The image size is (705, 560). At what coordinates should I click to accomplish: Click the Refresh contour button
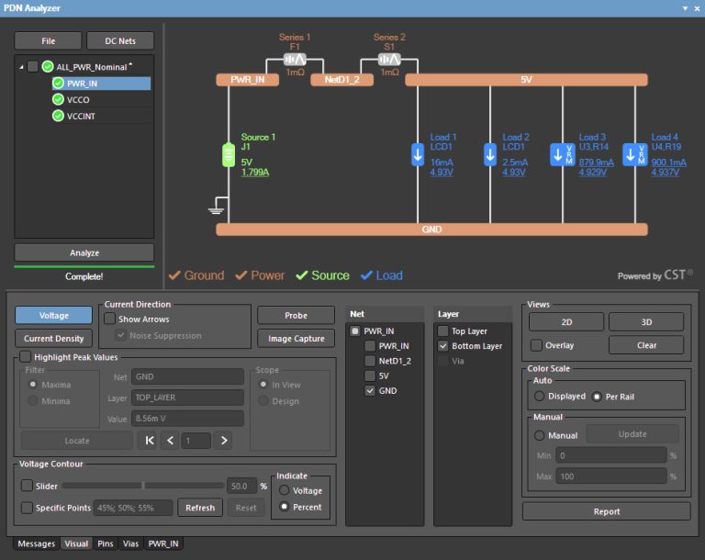coord(200,508)
